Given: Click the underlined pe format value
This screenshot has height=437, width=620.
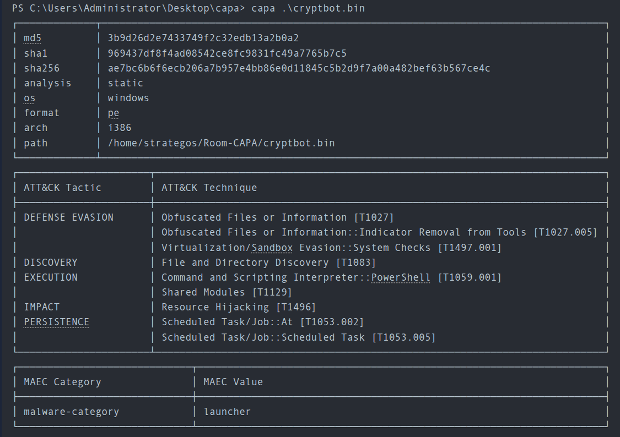Looking at the screenshot, I should click(114, 113).
